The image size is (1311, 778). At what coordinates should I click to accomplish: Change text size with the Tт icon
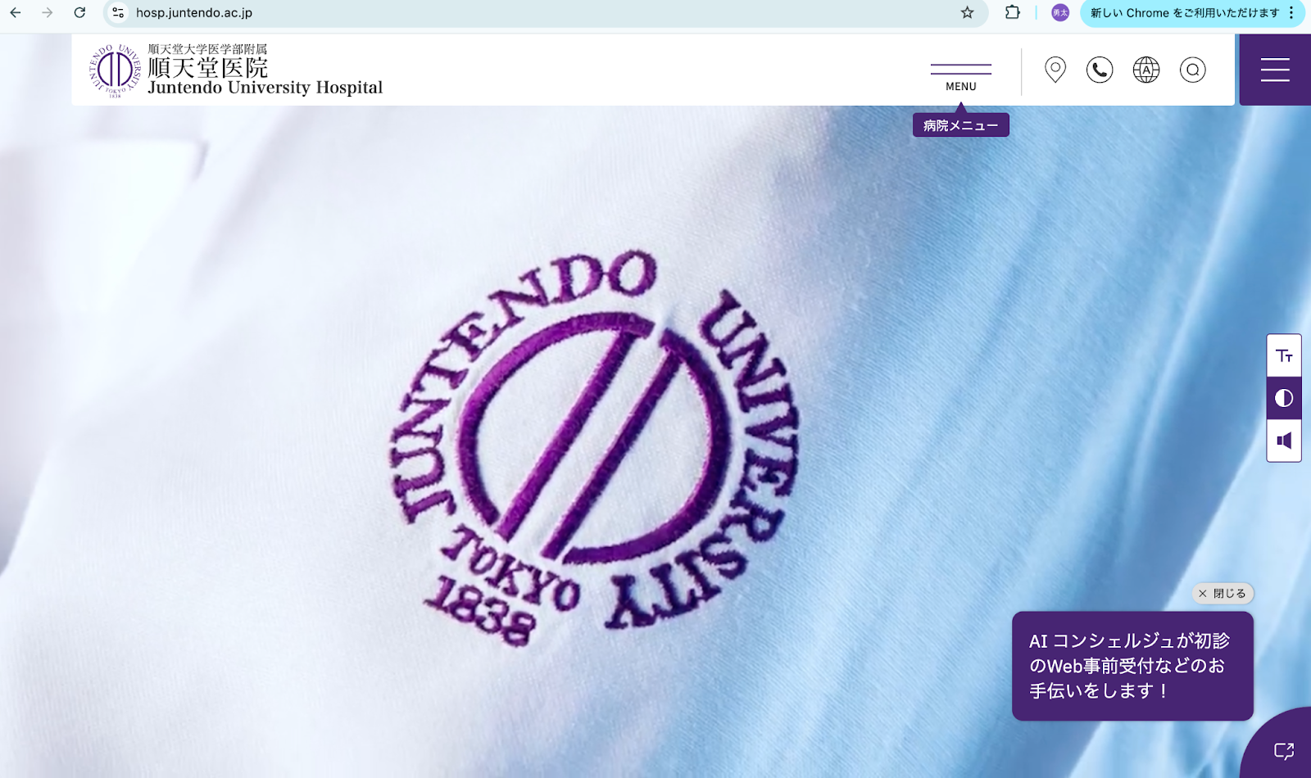click(1284, 355)
